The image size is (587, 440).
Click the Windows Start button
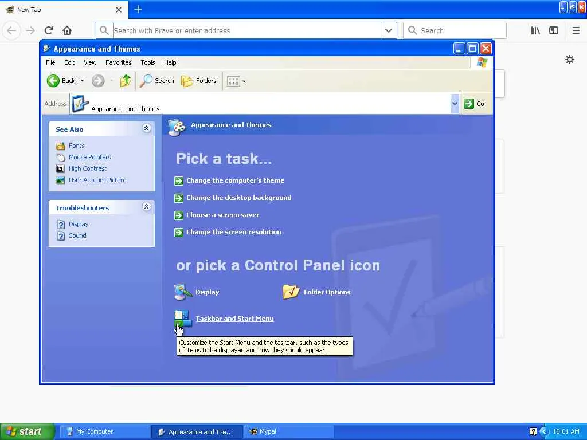coord(28,431)
